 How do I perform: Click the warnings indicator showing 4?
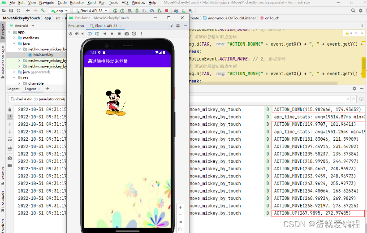349,33
